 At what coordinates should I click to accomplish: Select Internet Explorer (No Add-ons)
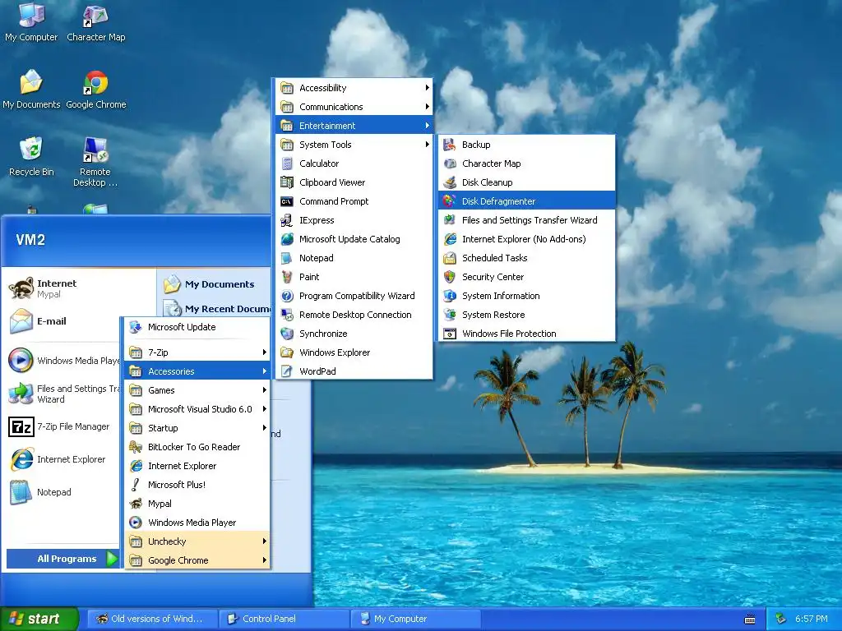click(527, 239)
